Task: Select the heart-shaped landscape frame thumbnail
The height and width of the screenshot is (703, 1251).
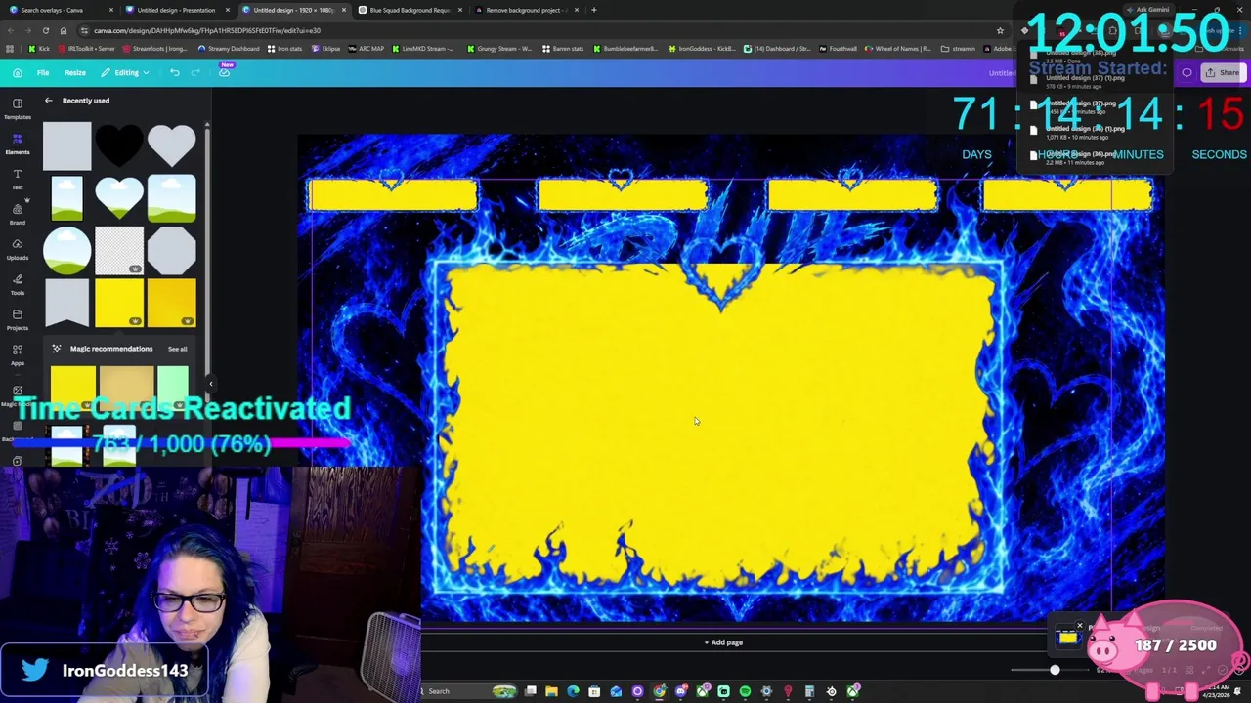Action: tap(119, 197)
